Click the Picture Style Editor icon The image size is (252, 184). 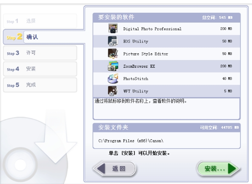[113, 53]
